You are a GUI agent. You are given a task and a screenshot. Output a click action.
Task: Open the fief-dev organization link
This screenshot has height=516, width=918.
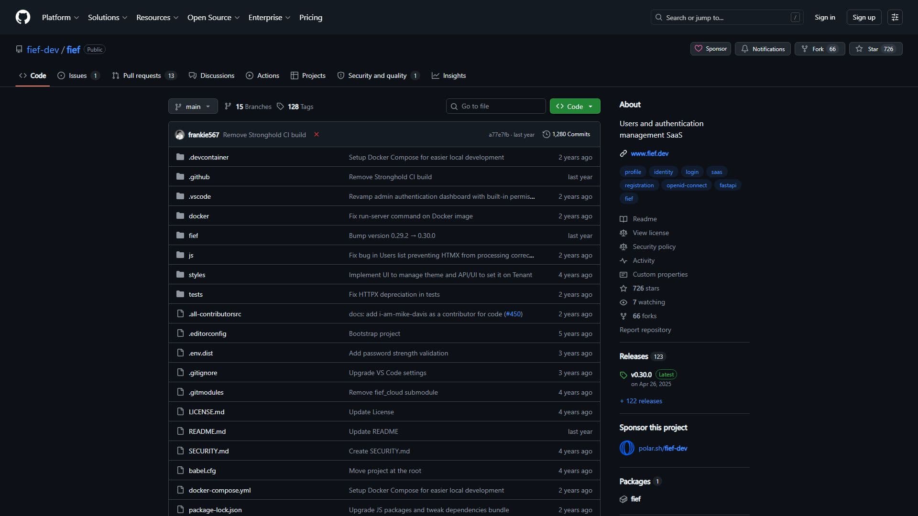tap(43, 50)
